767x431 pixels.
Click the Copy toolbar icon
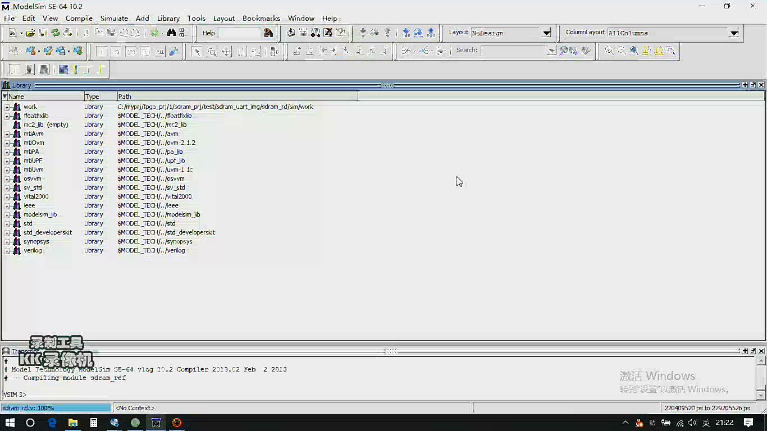[x=99, y=33]
